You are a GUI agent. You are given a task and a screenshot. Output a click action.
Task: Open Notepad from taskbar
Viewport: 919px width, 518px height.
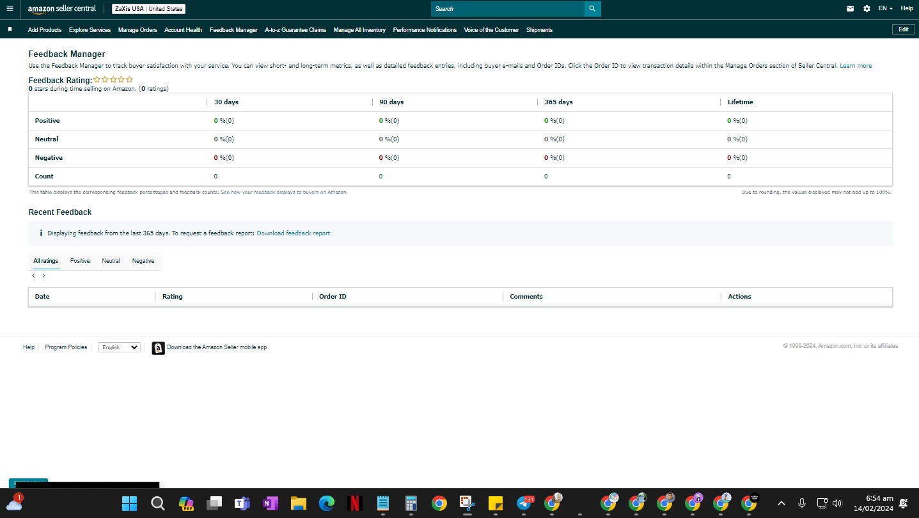coord(383,503)
